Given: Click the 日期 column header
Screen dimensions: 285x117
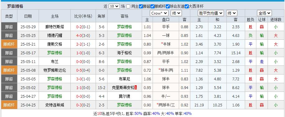Looking at the screenshot, I should pyautogui.click(x=28, y=16).
